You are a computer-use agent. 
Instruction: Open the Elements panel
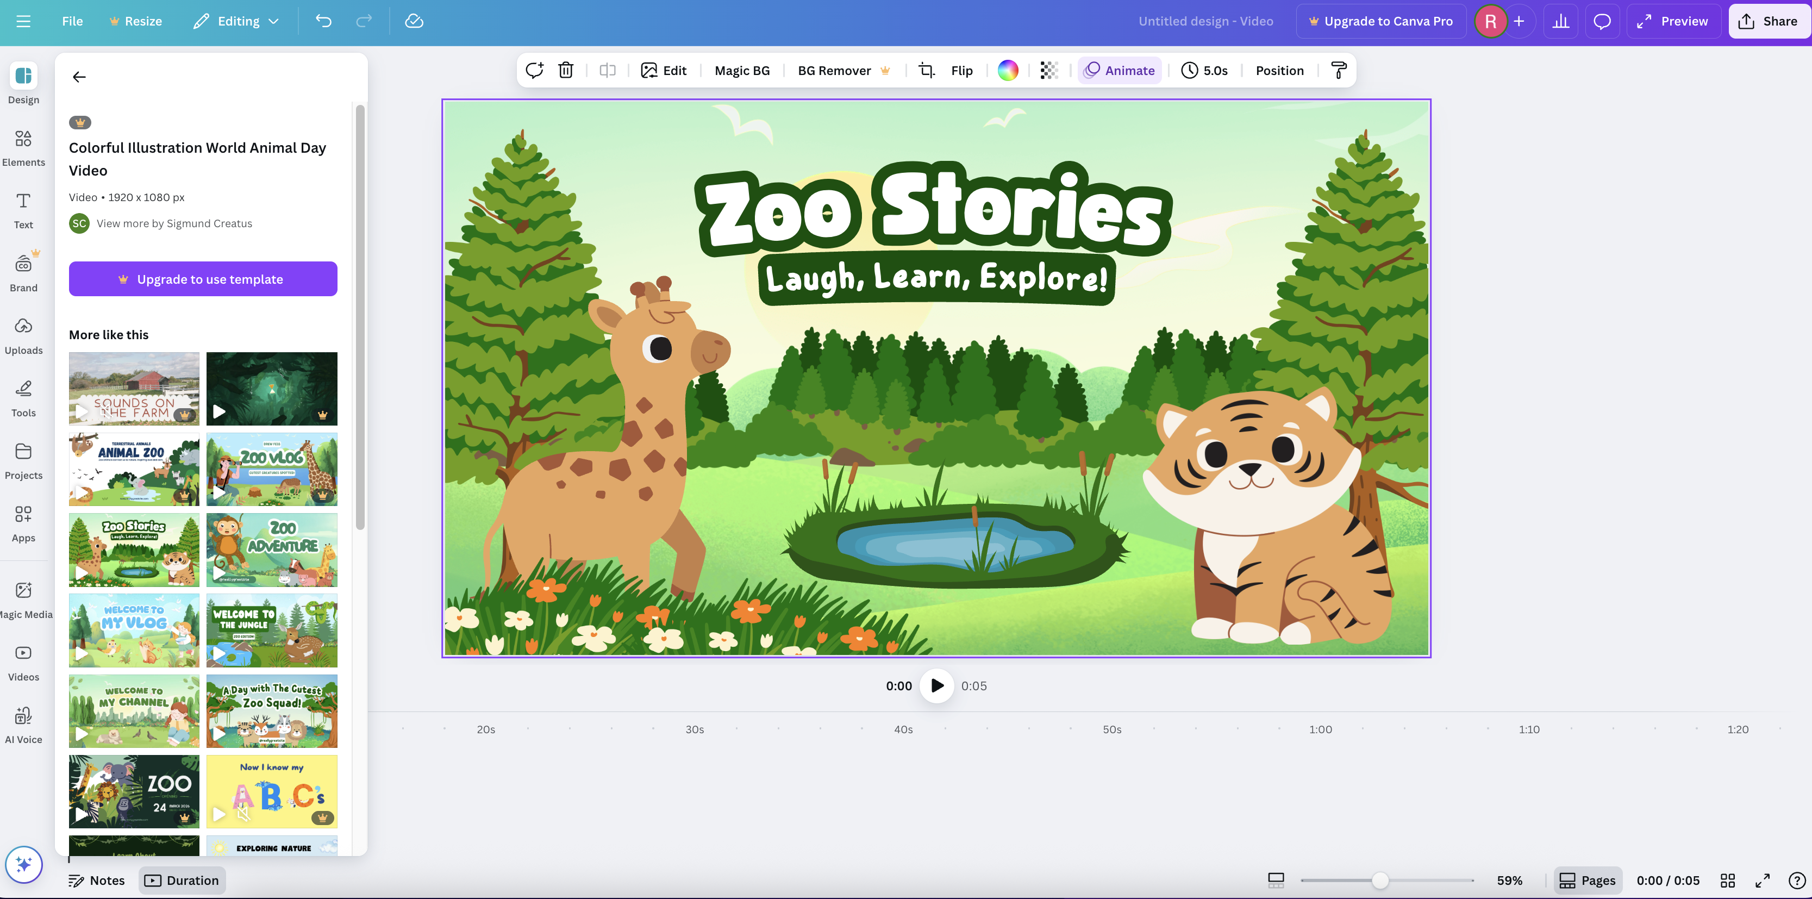23,147
